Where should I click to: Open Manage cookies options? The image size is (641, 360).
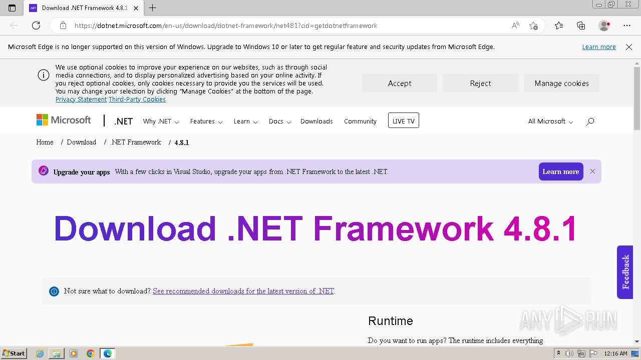pos(561,83)
